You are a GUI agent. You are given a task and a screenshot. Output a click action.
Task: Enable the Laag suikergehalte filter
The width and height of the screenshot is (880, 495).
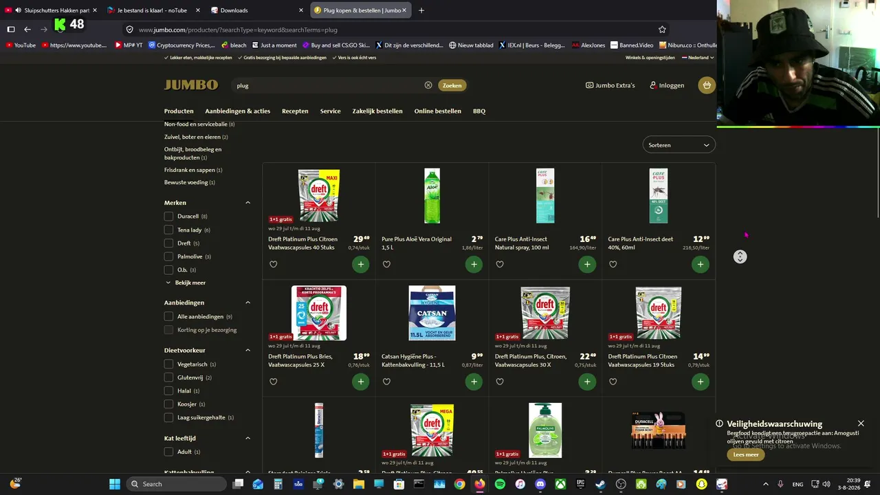[x=168, y=417]
